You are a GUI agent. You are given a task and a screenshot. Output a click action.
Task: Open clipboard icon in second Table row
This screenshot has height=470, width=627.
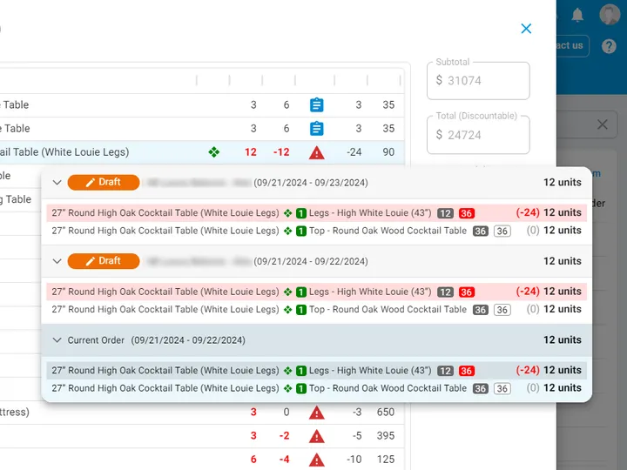tap(317, 129)
